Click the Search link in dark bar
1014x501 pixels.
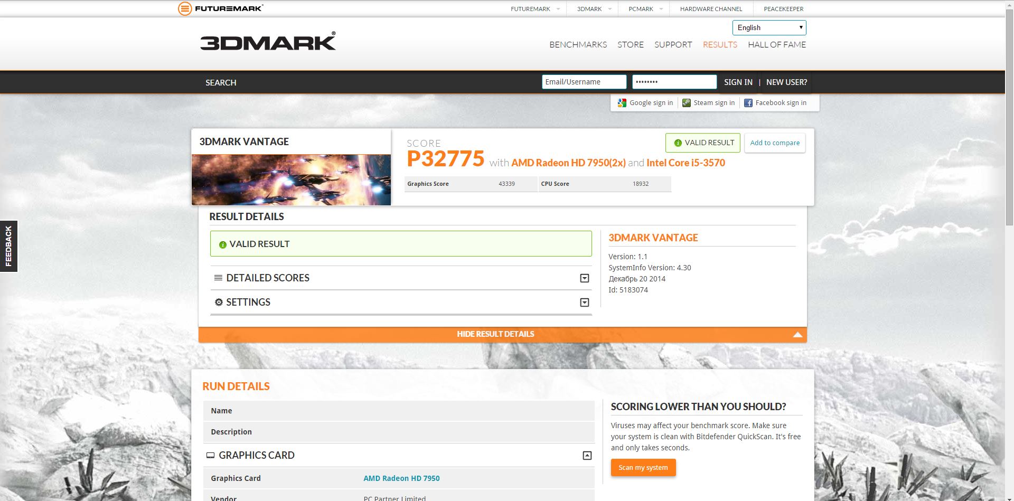click(221, 83)
